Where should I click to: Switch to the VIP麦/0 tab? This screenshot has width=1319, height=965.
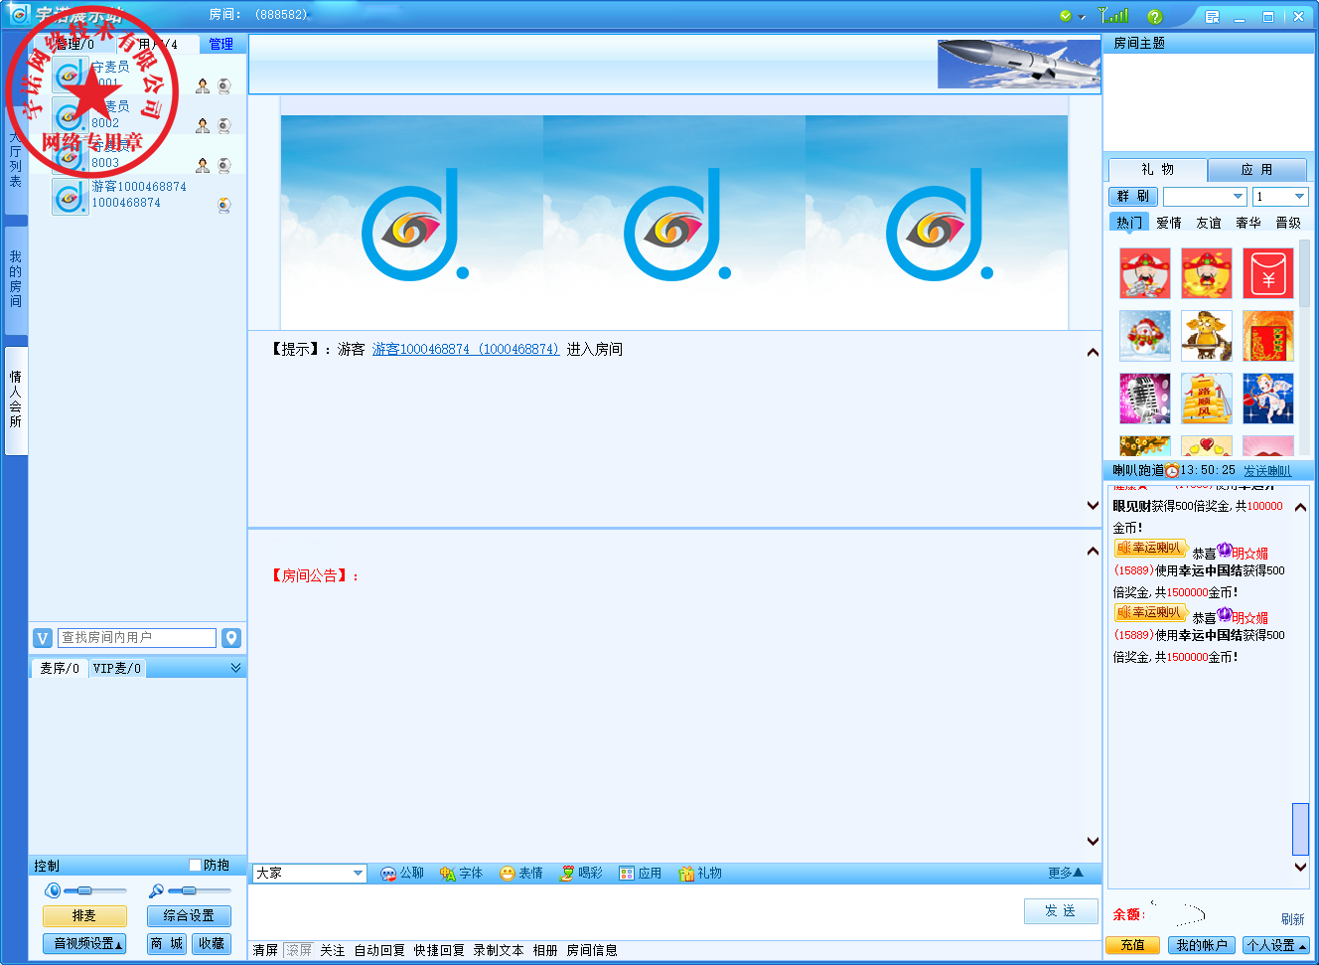117,669
